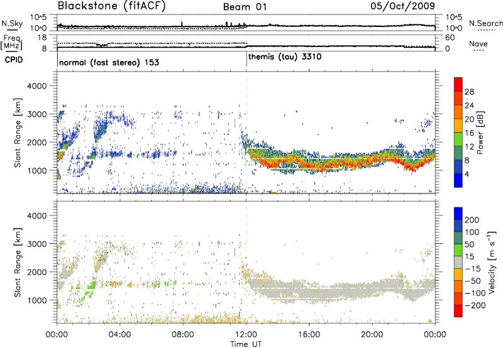Click the '08:00' time tick label
Viewport: 503px width, 348px height.
click(x=183, y=335)
